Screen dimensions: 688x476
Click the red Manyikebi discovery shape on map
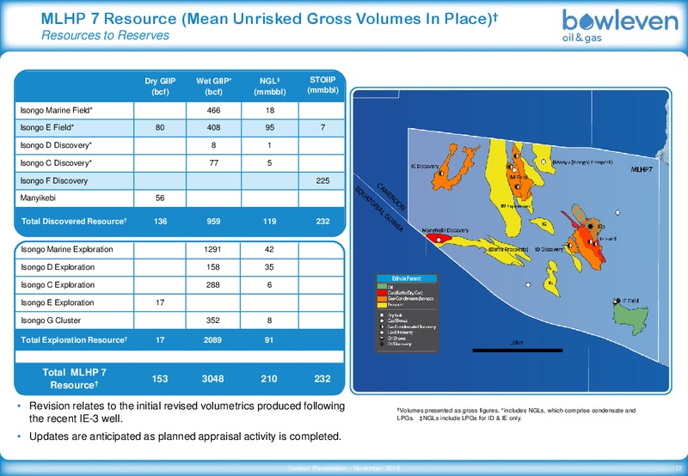click(x=439, y=239)
